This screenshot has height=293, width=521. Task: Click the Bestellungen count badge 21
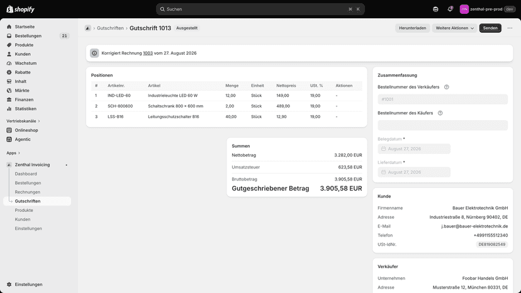[x=64, y=36]
